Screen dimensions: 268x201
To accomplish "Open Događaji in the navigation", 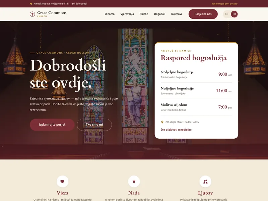I will point(160,14).
